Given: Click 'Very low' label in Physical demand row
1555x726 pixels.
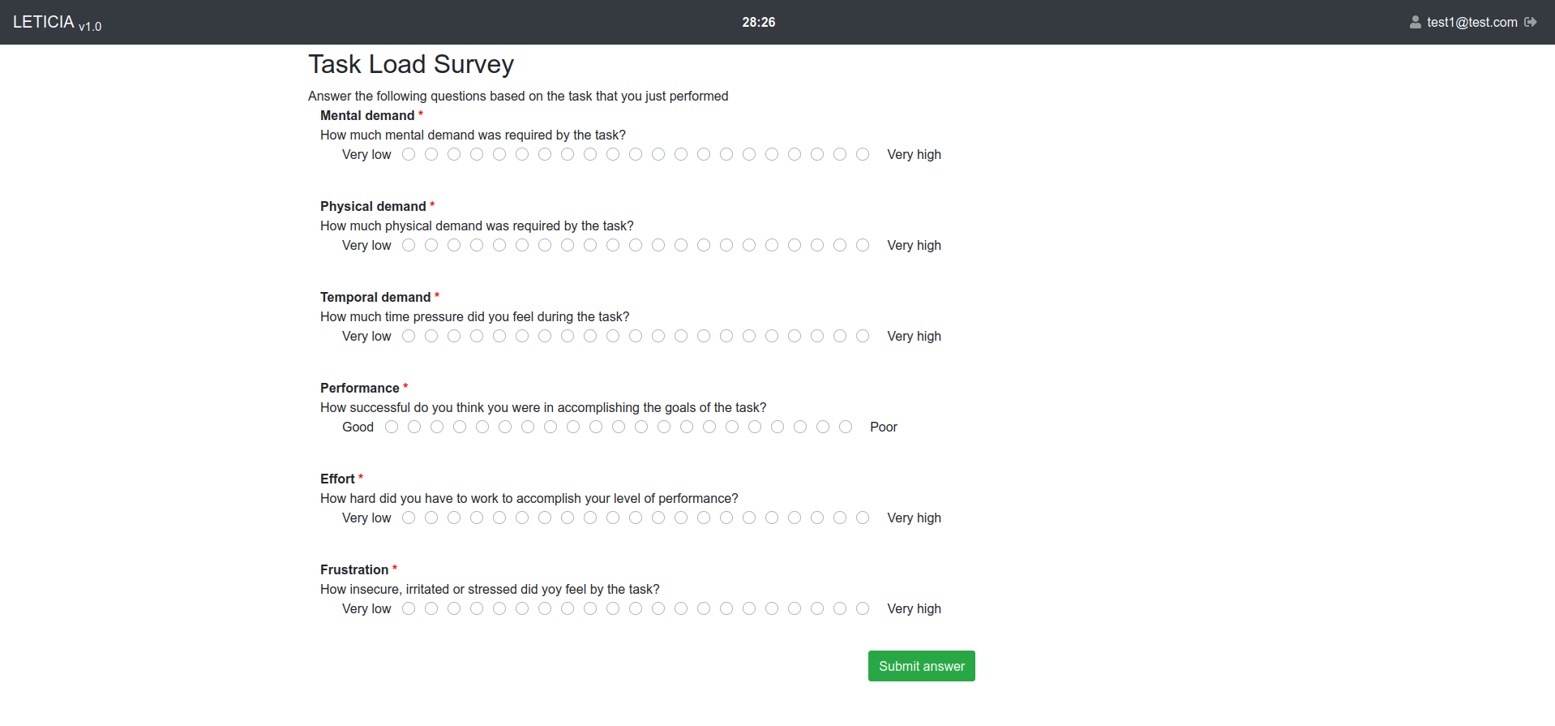Looking at the screenshot, I should (x=366, y=245).
